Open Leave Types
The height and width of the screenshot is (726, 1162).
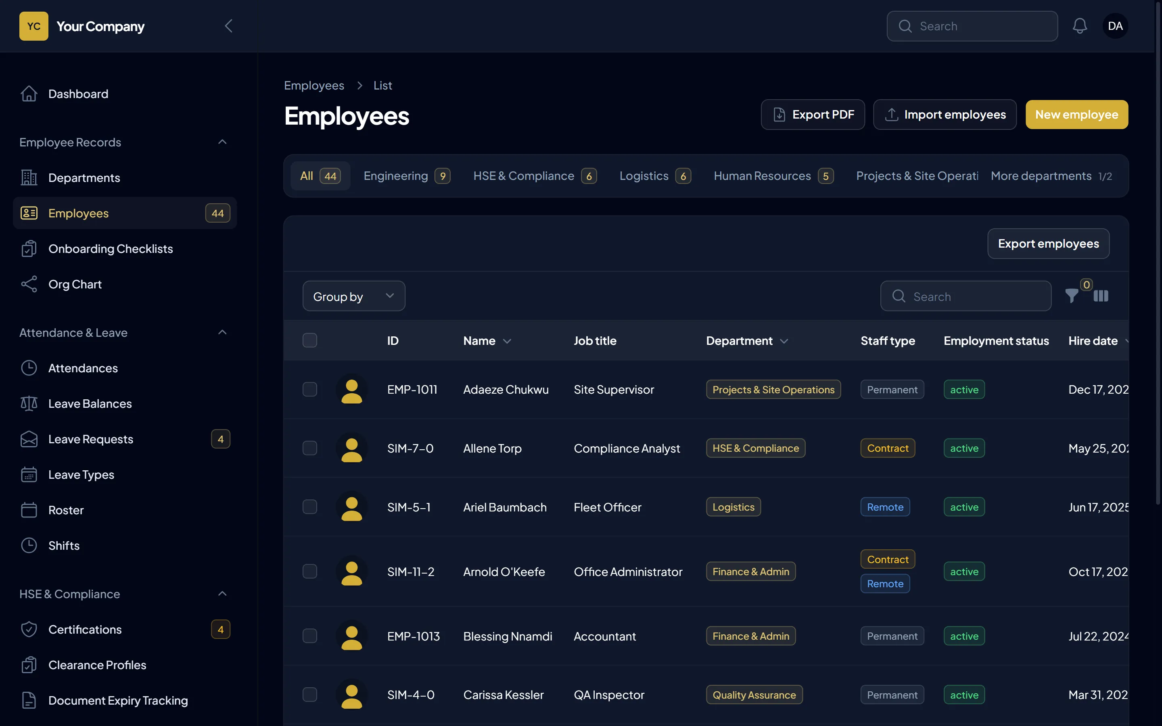pyautogui.click(x=125, y=474)
